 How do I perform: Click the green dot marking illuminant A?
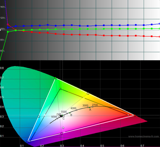[x=90, y=107]
